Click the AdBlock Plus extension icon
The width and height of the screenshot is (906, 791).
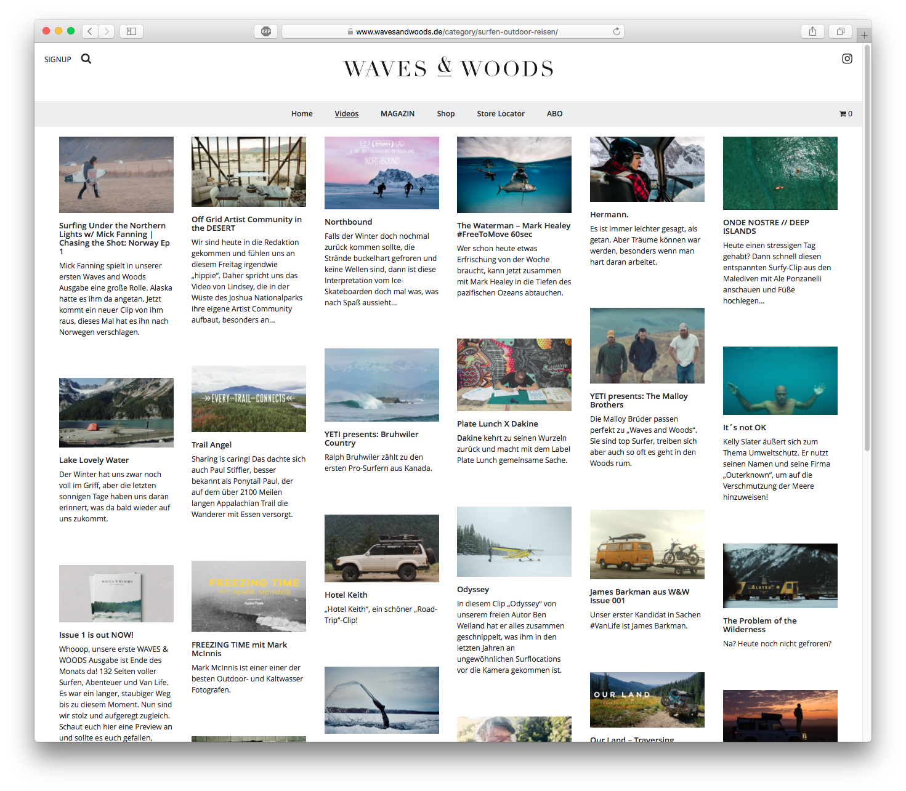tap(266, 31)
